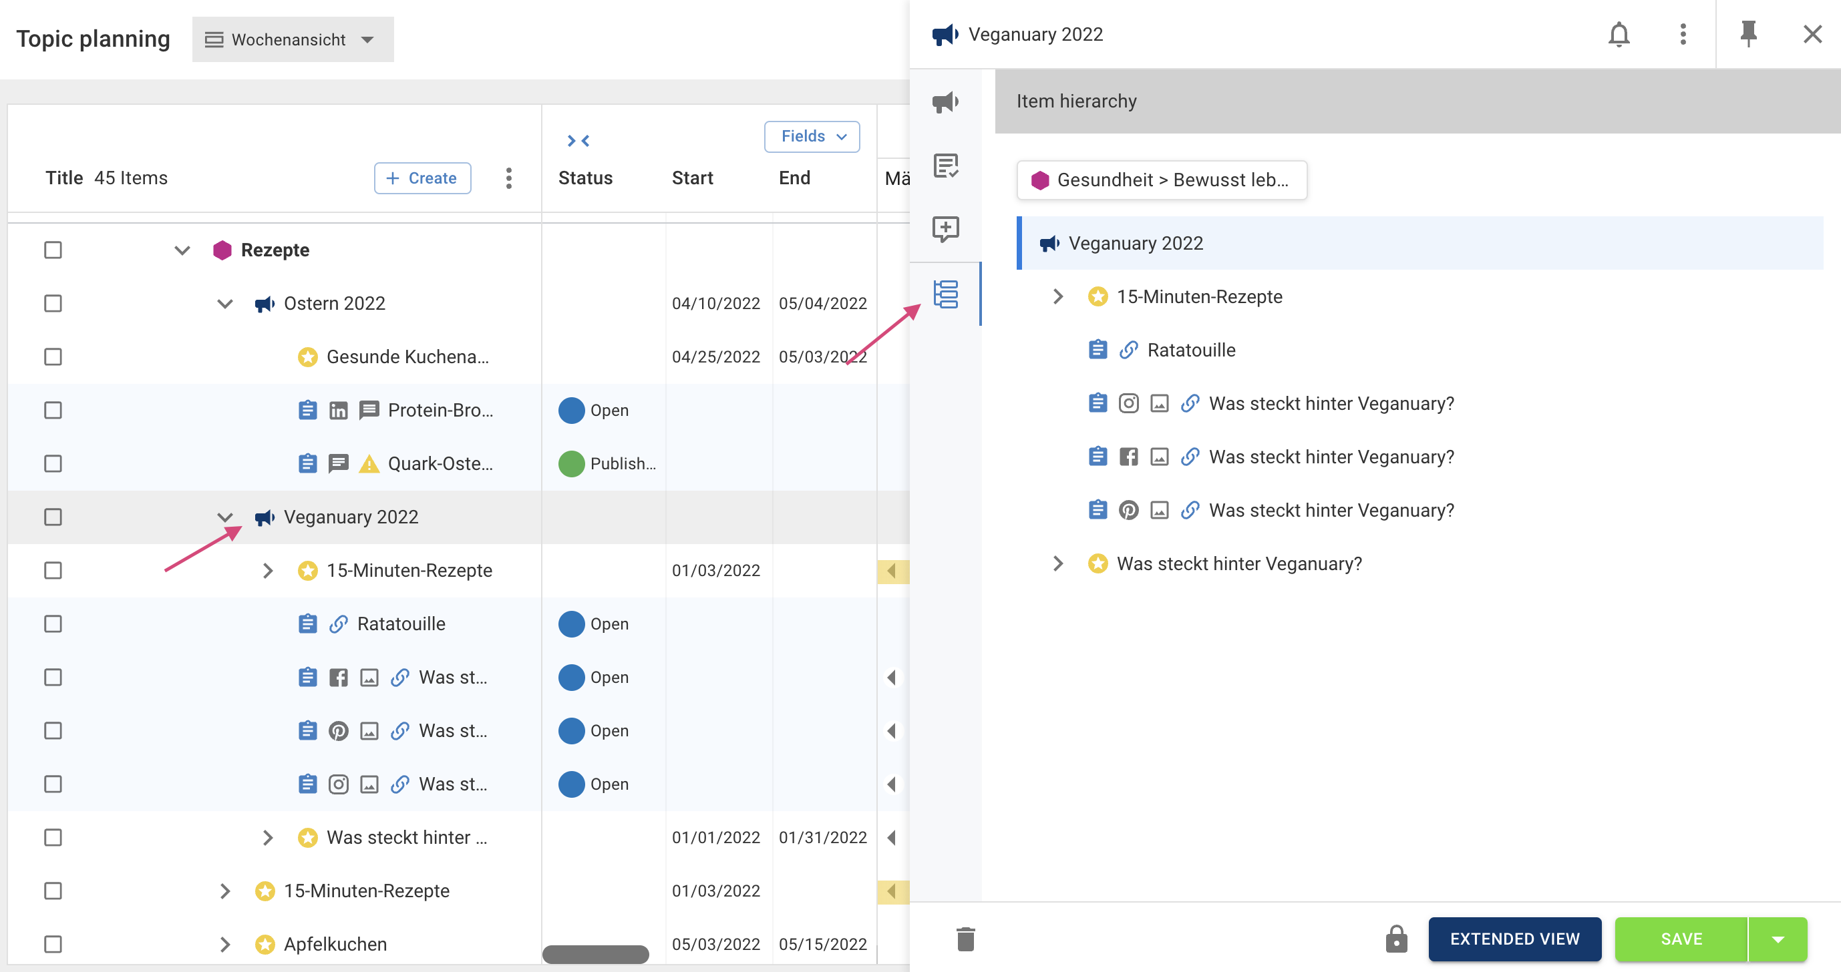This screenshot has height=972, width=1841.
Task: Open the tasks checklist sidebar tab
Action: (945, 166)
